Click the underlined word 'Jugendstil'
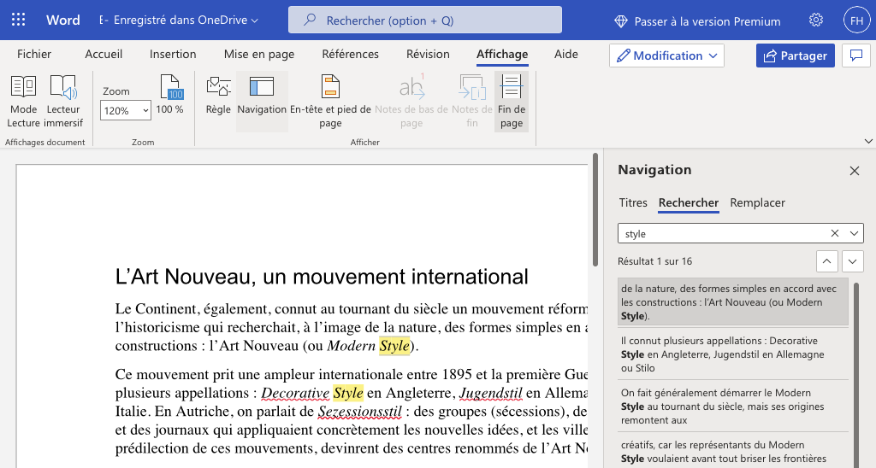Screen dimensions: 876x468 490,393
